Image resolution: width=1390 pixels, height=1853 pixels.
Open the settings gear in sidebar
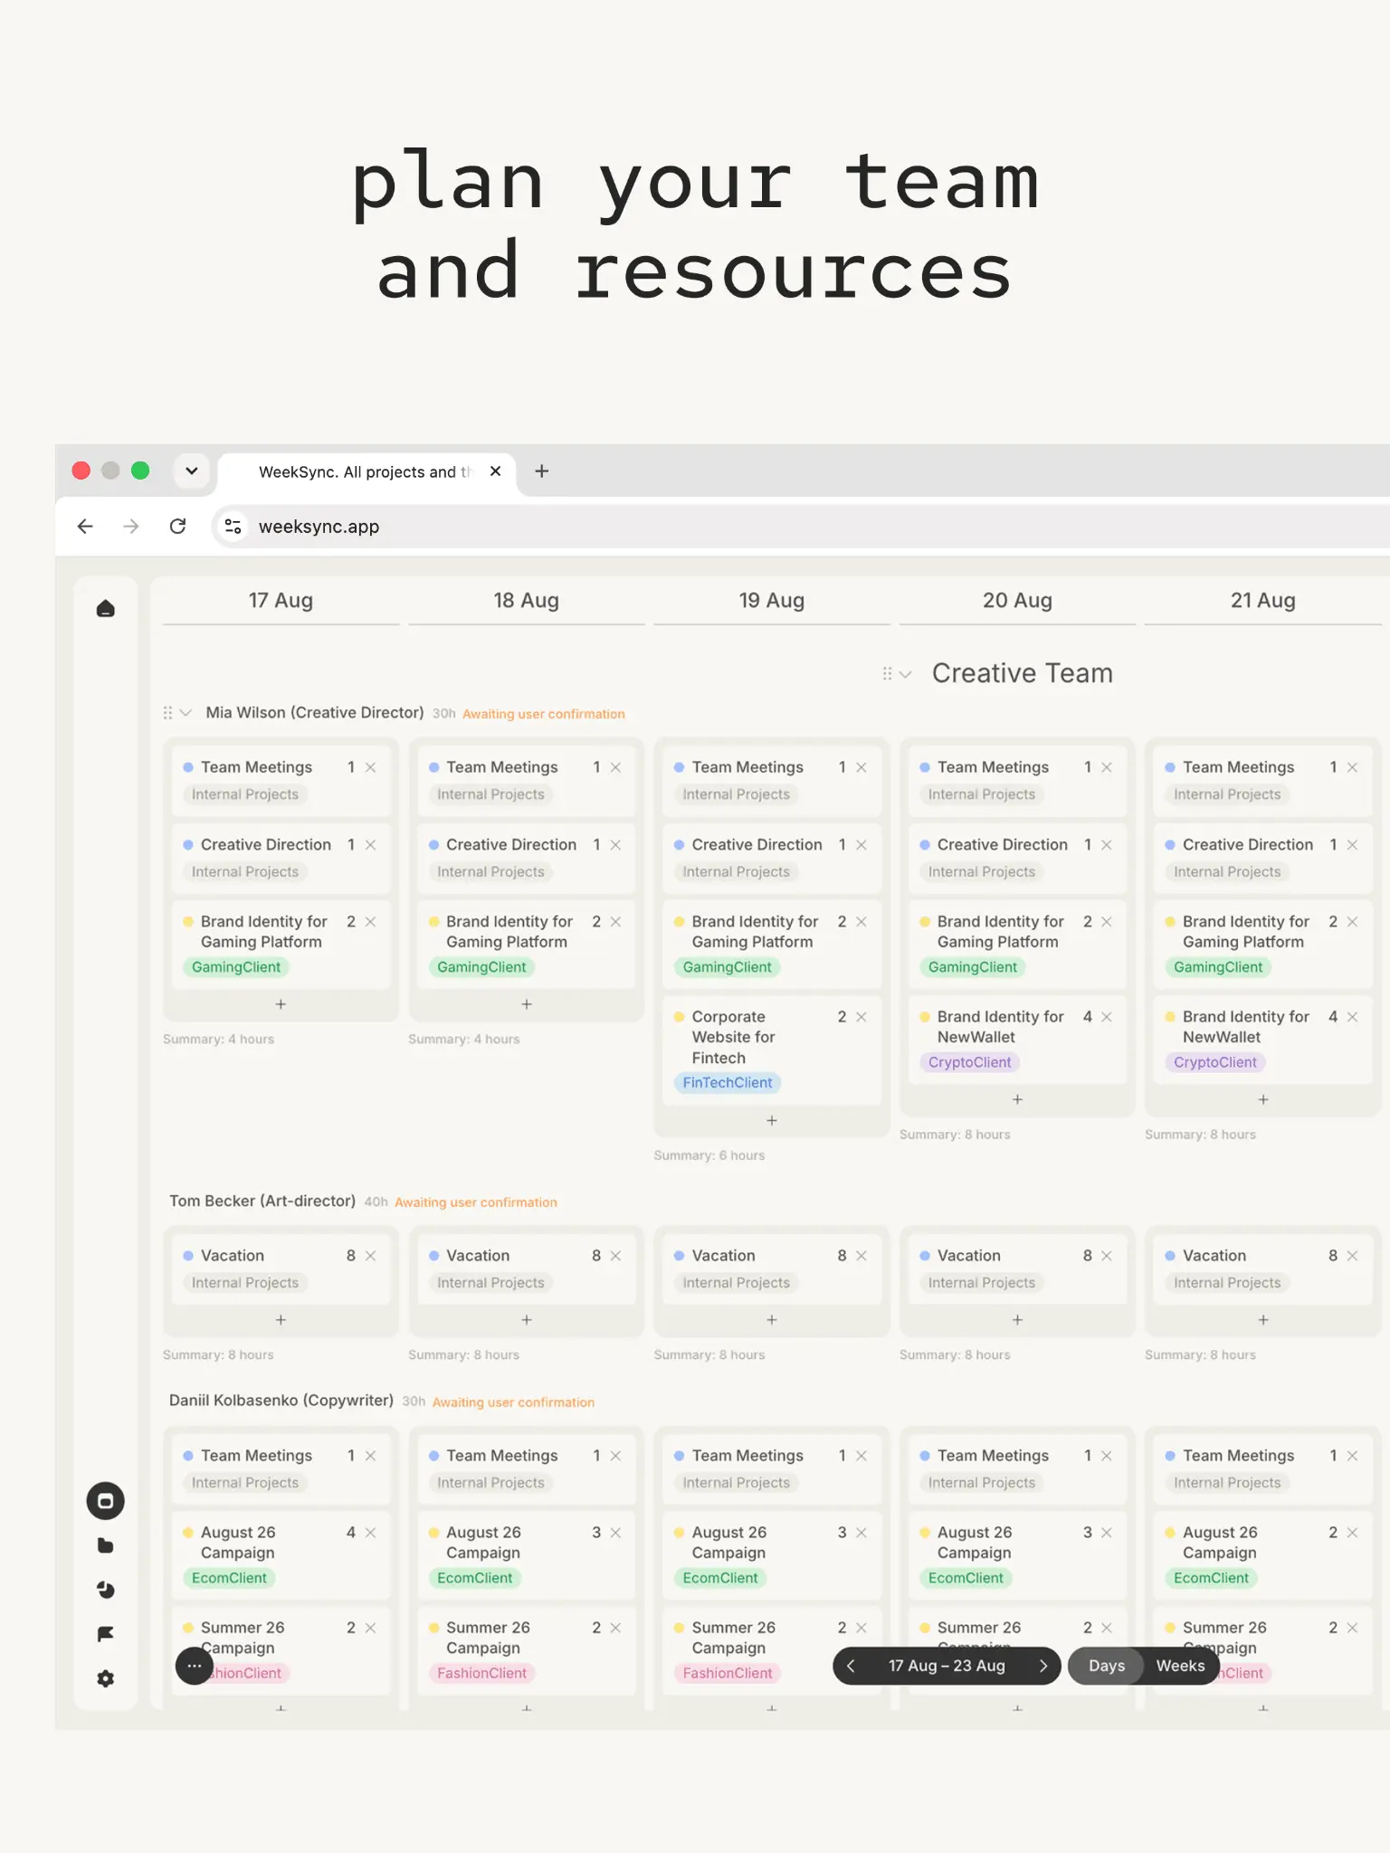pos(105,1678)
